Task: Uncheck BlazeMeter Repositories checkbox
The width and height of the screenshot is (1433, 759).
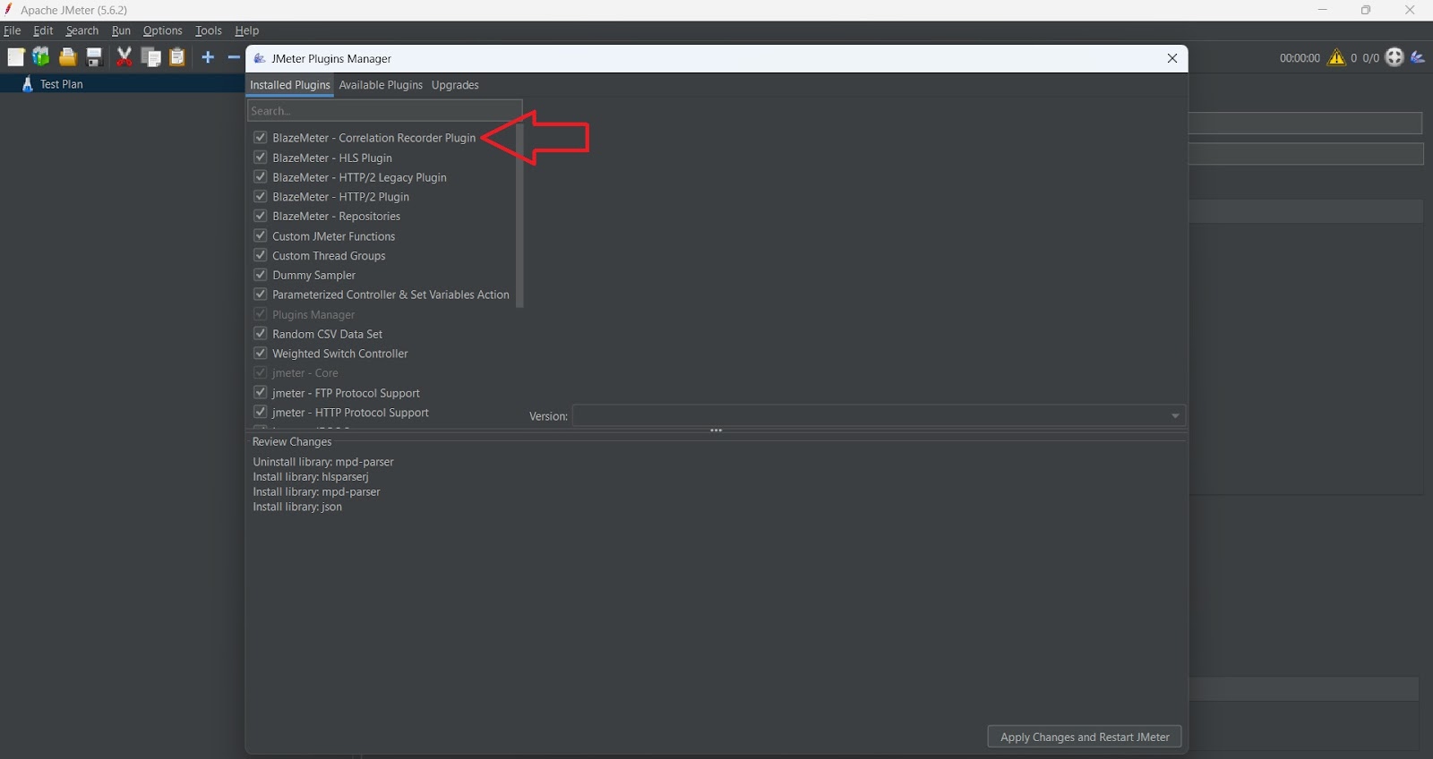Action: click(x=261, y=216)
